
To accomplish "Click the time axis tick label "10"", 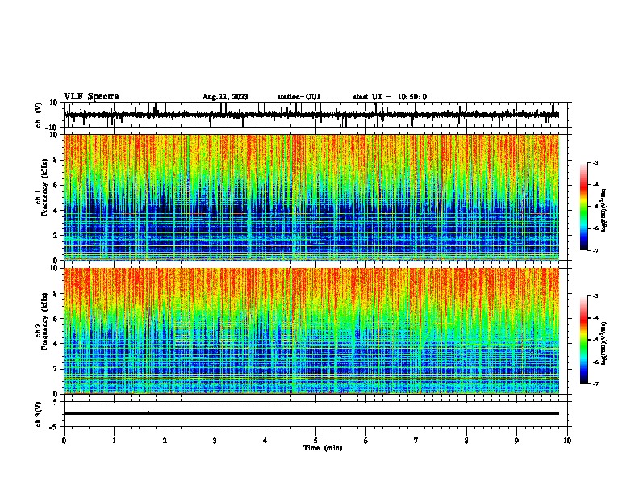I will tap(567, 441).
